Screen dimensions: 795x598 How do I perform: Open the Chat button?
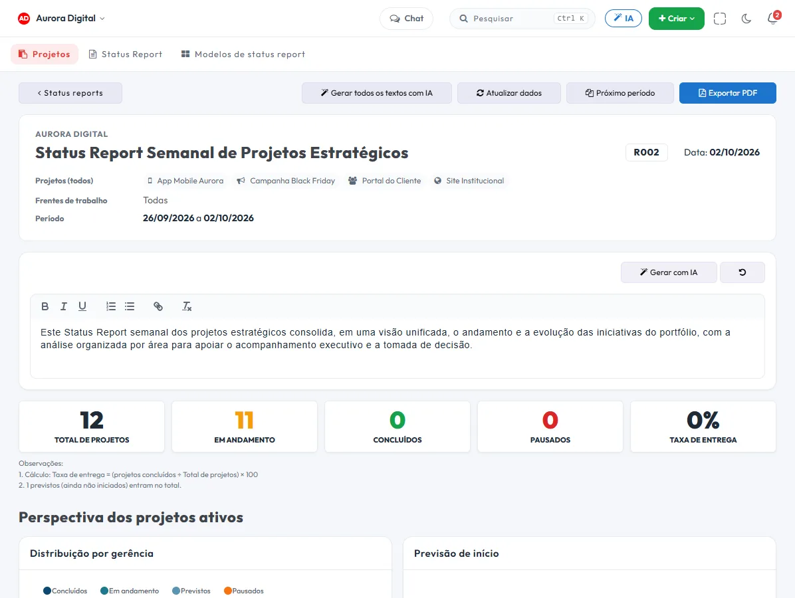(x=406, y=18)
